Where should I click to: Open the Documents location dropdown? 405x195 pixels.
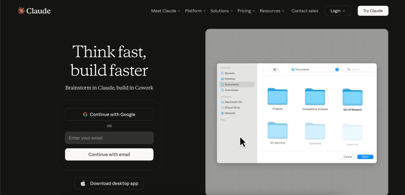[x=314, y=70]
